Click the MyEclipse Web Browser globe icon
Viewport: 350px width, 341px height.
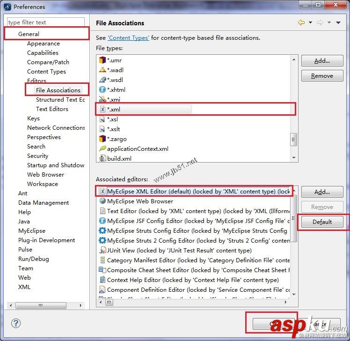(x=102, y=201)
